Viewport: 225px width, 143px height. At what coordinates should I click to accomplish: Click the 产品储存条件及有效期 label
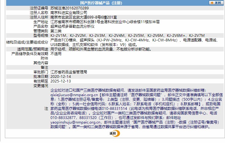click(30, 54)
